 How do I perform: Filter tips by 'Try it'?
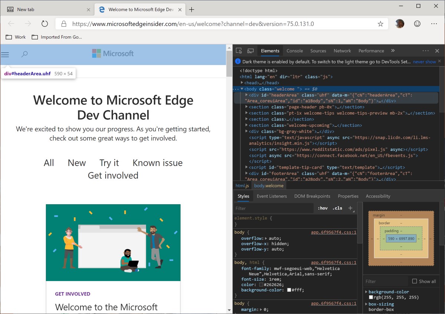click(x=109, y=163)
